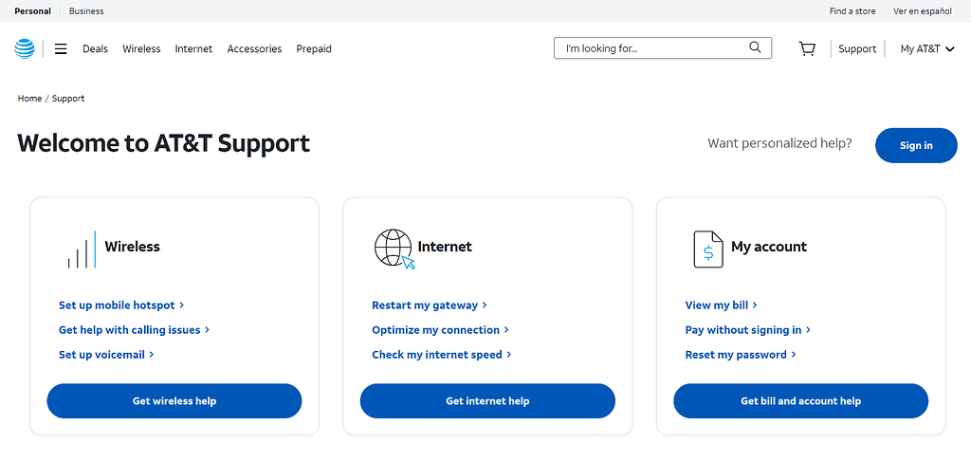The image size is (971, 462).
Task: Open Optimize my connection link
Action: 440,330
